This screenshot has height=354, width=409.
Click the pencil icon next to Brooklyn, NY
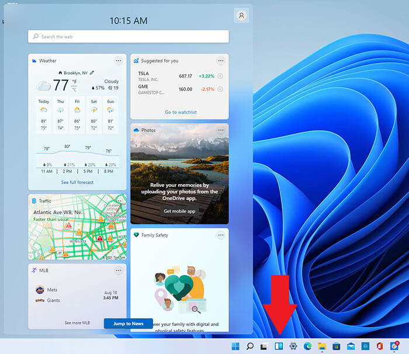coord(92,72)
